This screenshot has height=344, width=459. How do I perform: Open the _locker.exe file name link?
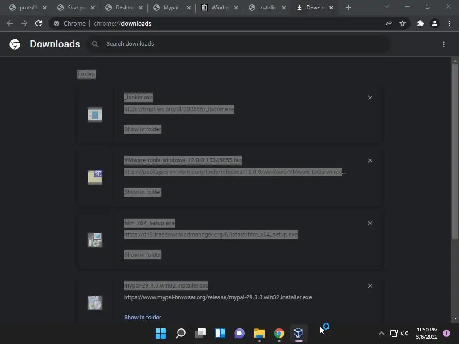[139, 97]
